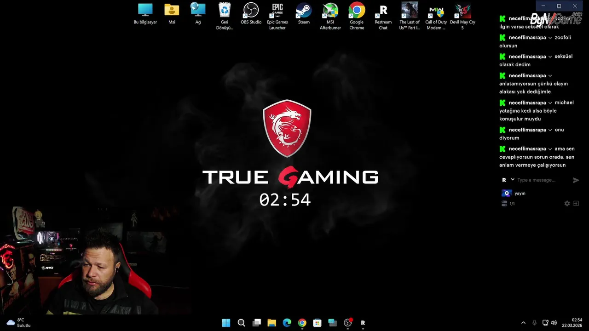The width and height of the screenshot is (589, 331).
Task: Click username neceflimasrapa on "michael" message
Action: click(527, 103)
